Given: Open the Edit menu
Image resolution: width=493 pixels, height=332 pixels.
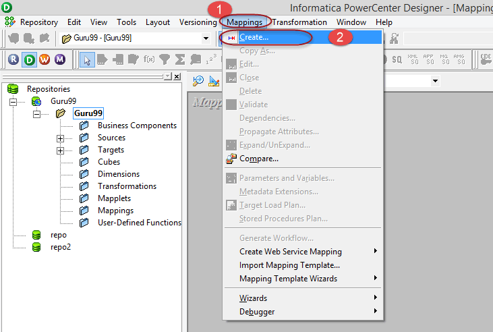Looking at the screenshot, I should click(x=74, y=22).
